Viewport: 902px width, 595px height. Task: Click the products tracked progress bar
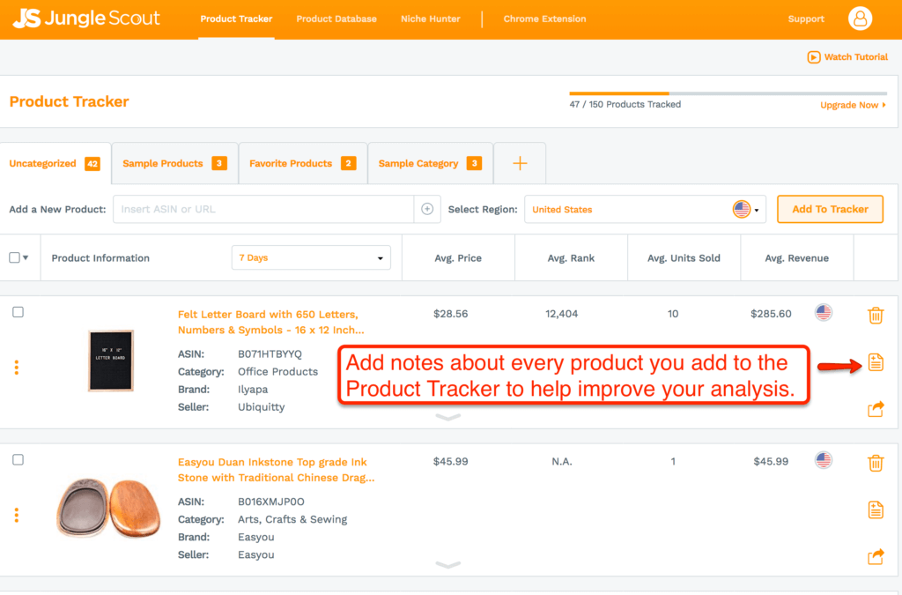coord(728,93)
